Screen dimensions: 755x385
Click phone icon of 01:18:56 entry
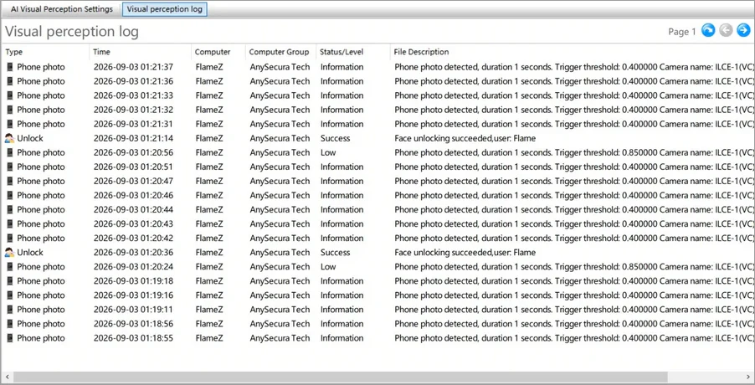tap(10, 324)
